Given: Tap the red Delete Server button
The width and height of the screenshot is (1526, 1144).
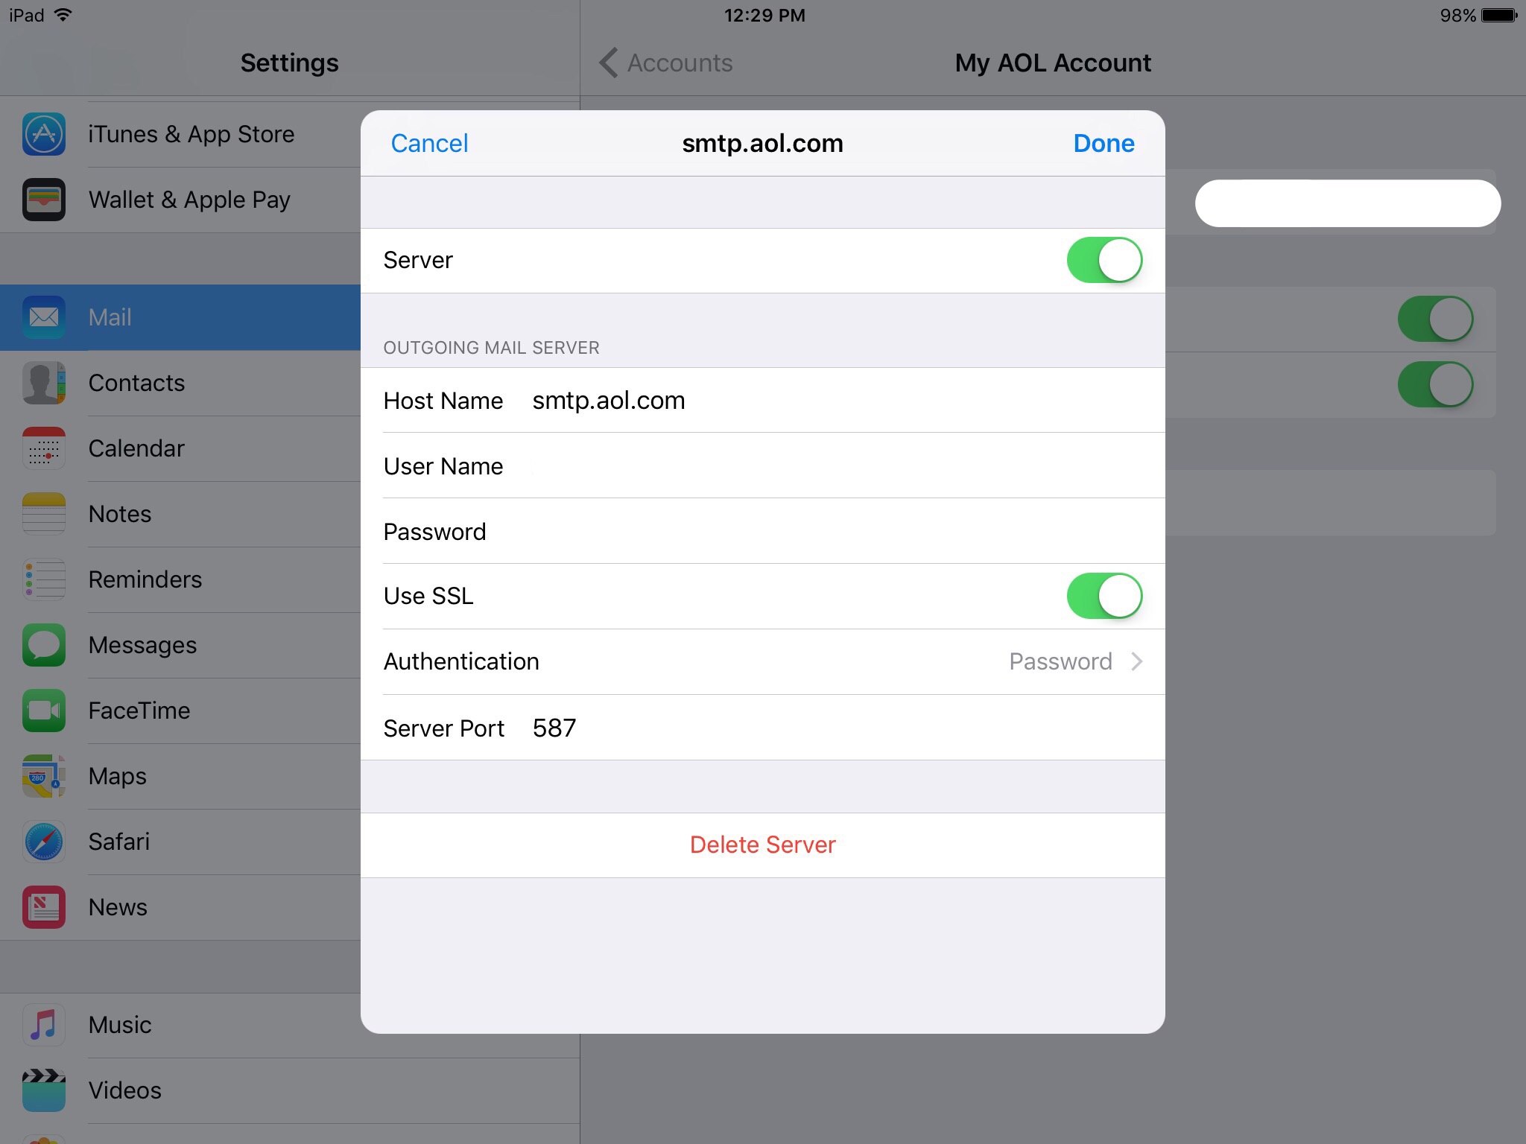Looking at the screenshot, I should [x=762, y=845].
